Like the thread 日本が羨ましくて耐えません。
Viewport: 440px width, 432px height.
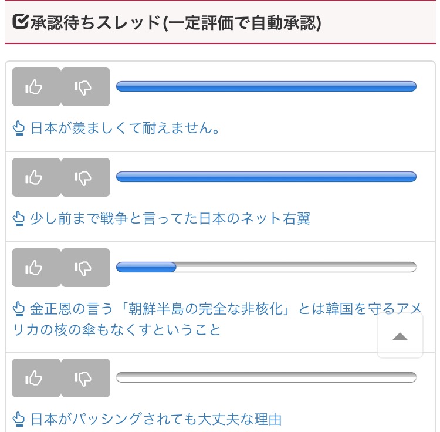pyautogui.click(x=36, y=87)
